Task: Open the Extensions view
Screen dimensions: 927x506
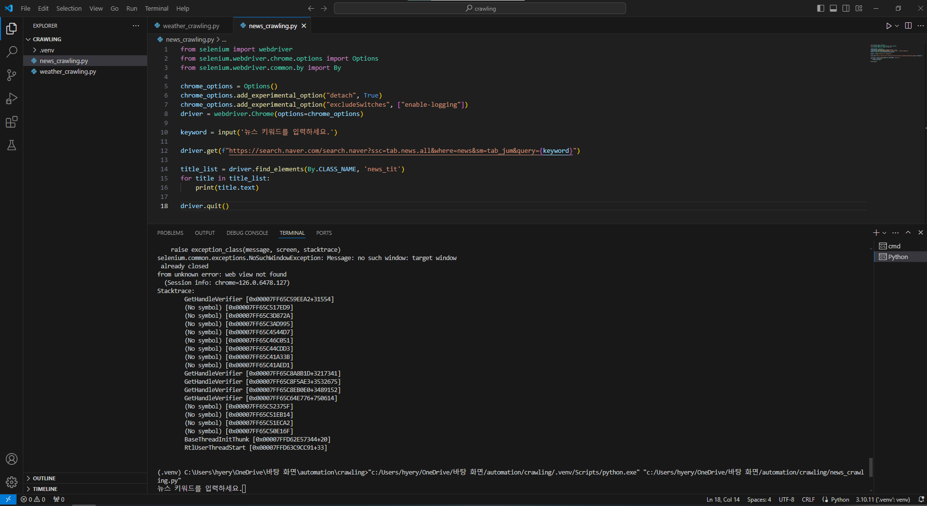Action: [12, 122]
